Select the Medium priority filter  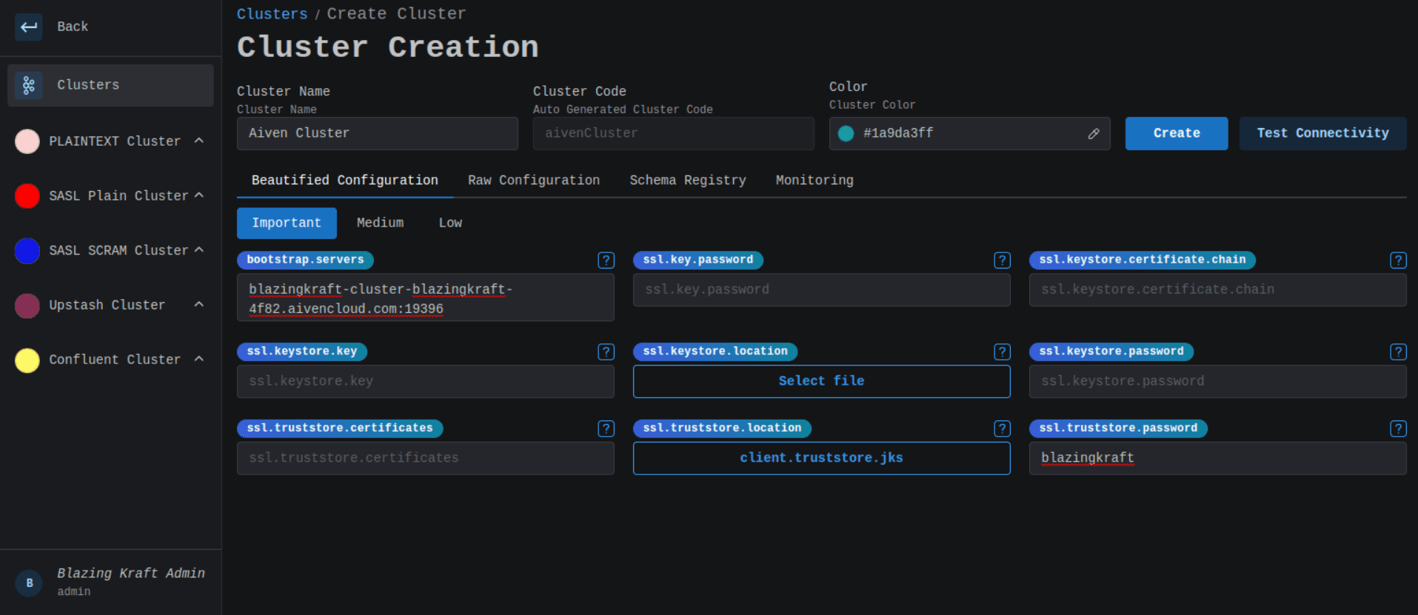tap(381, 223)
